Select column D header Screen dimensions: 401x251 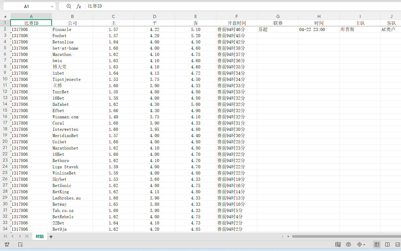click(x=155, y=16)
